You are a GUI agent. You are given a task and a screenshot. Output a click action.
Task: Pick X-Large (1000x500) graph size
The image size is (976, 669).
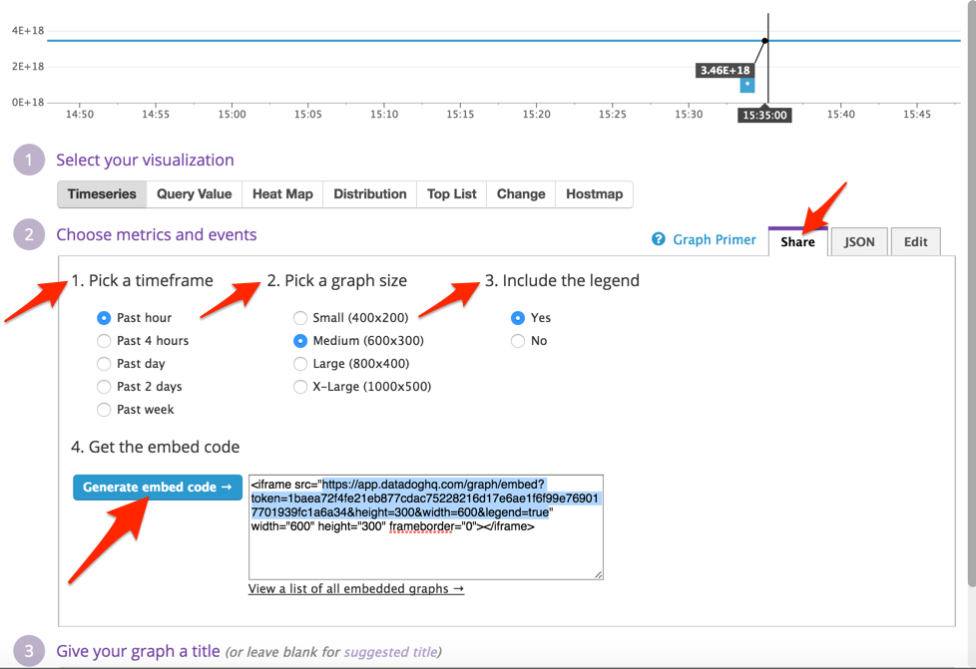(x=300, y=387)
